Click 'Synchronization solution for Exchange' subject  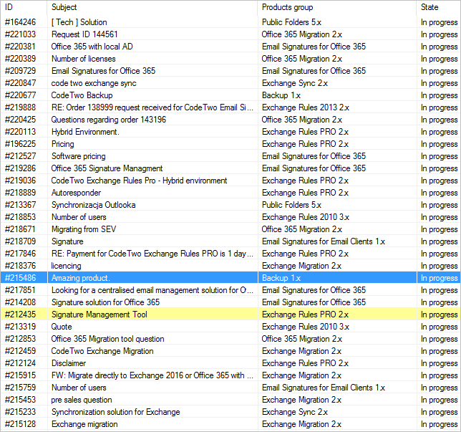tap(116, 412)
